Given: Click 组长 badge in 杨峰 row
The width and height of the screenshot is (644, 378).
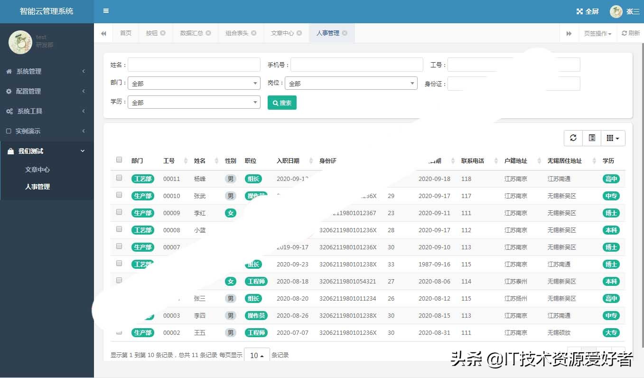Looking at the screenshot, I should [x=253, y=179].
